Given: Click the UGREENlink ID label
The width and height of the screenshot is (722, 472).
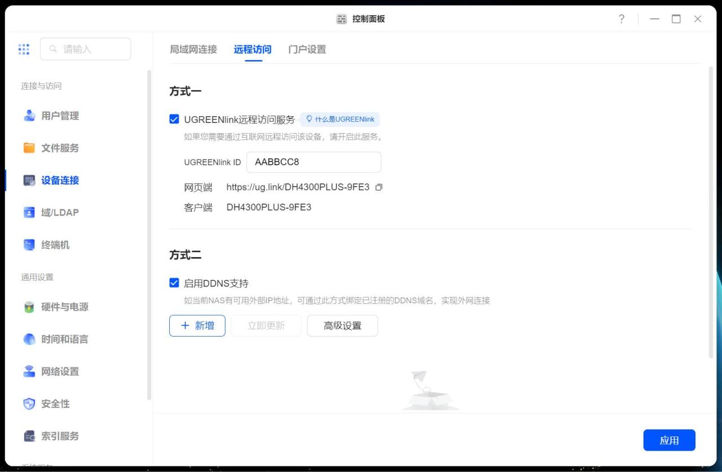Looking at the screenshot, I should tap(212, 162).
